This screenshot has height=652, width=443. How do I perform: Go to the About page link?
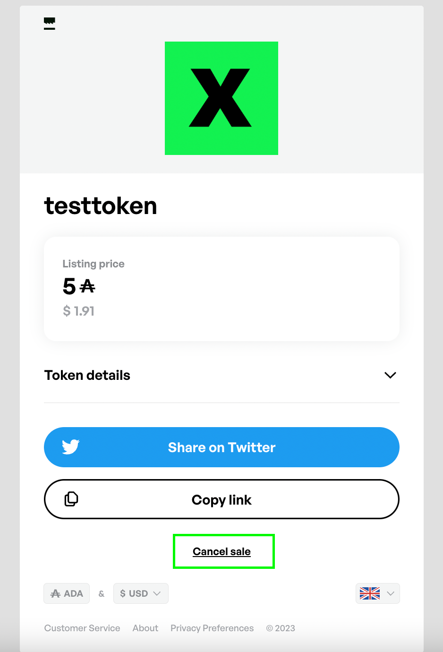tap(145, 628)
